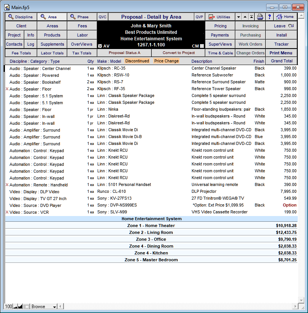Click the QVC button
This screenshot has width=308, height=313.
102,17
